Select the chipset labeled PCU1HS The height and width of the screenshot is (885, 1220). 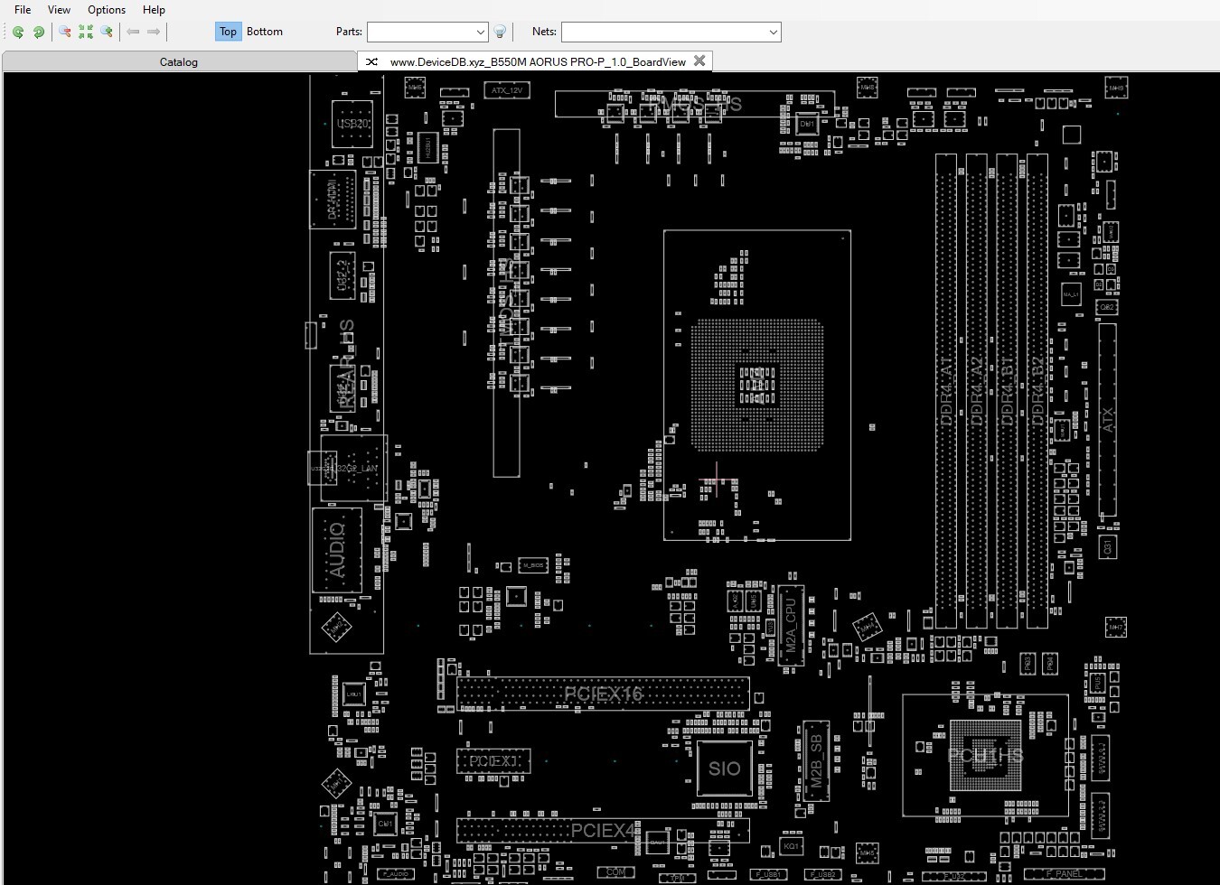[x=985, y=755]
